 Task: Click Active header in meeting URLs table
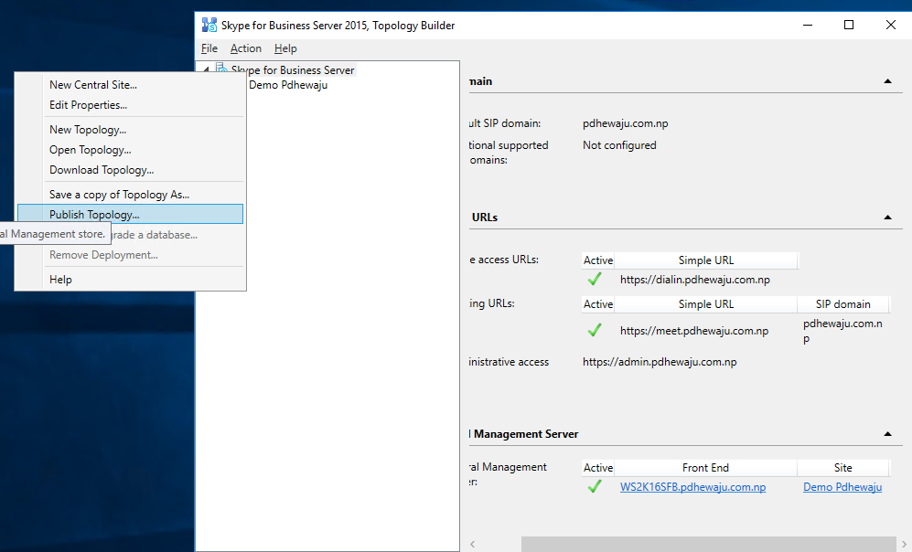click(x=598, y=304)
